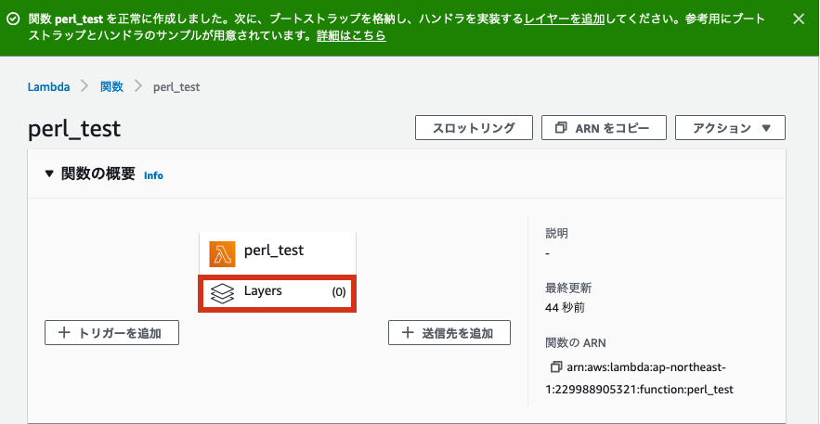Screen dimensions: 820x424
Task: Click the orange Lambda function icon
Action: pyautogui.click(x=222, y=254)
